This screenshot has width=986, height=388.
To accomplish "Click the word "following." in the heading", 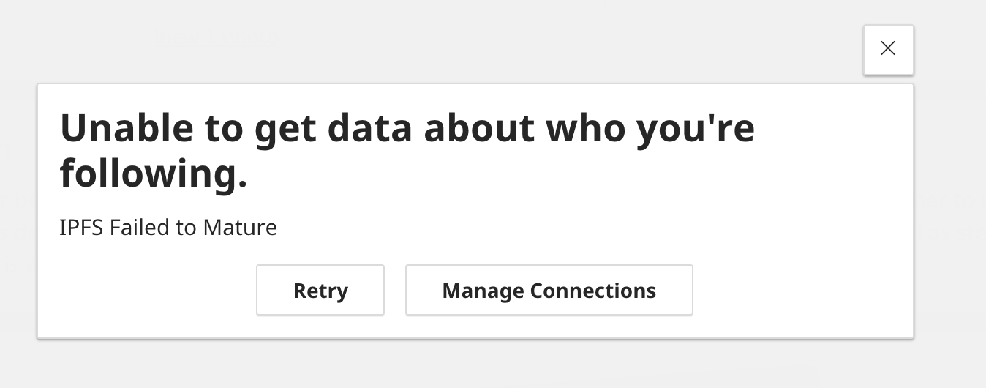I will (154, 174).
